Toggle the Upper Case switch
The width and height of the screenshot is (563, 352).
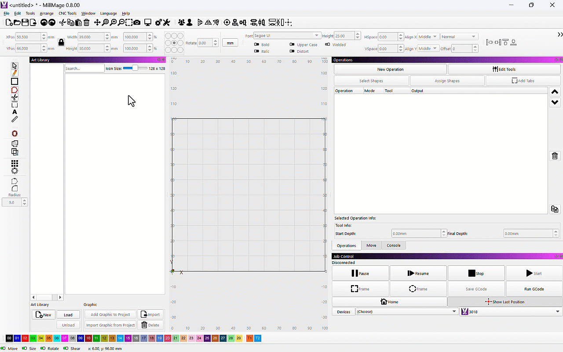point(292,44)
